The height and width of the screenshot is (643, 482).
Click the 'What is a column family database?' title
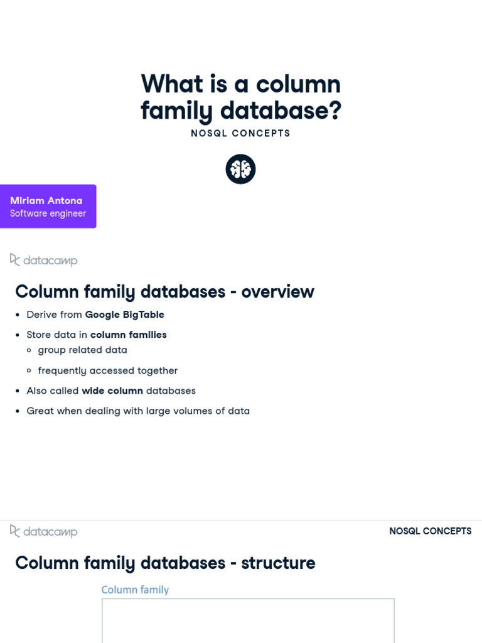click(240, 97)
